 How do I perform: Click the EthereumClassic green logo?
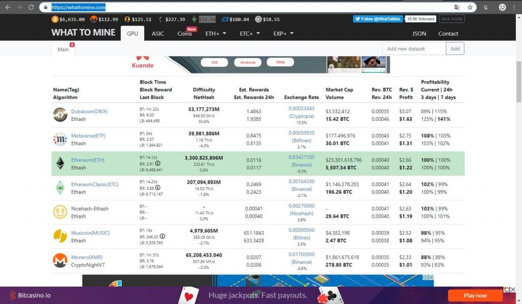click(x=60, y=188)
